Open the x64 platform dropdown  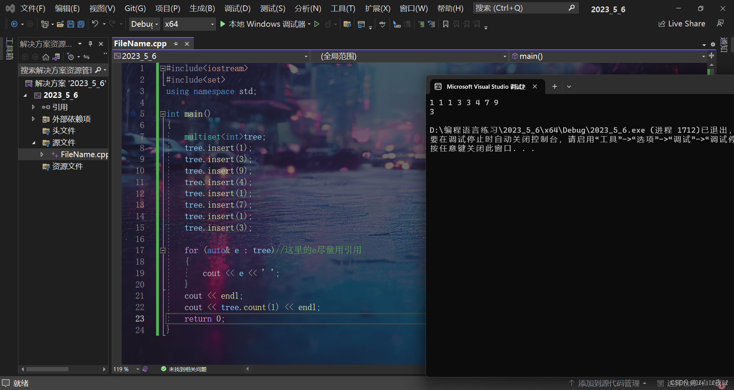(x=189, y=24)
